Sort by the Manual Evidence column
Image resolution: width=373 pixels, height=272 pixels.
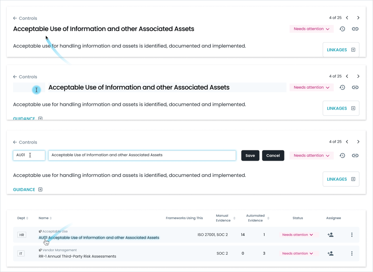point(234,218)
